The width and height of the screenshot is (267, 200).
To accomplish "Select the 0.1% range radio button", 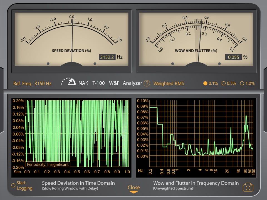I will [205, 83].
